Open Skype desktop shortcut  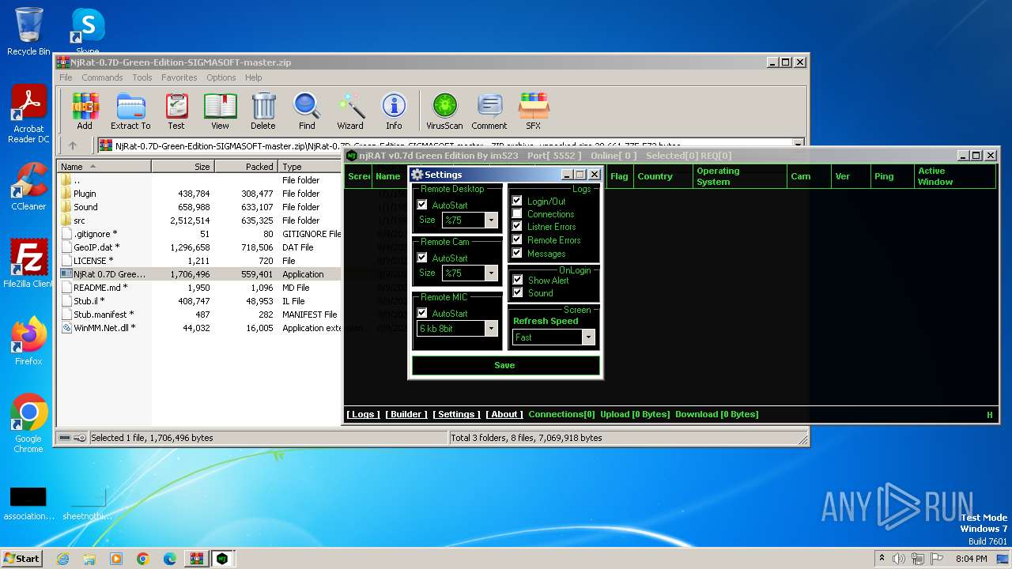pos(87,30)
